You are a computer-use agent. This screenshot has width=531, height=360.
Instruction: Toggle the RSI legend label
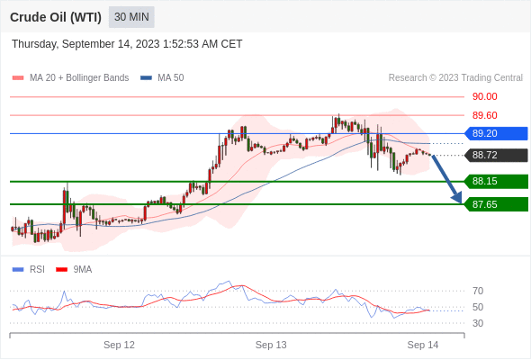coord(37,270)
